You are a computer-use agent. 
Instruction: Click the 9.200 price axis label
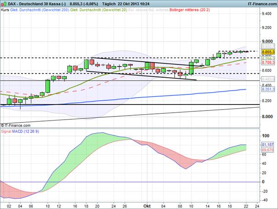click(267, 28)
